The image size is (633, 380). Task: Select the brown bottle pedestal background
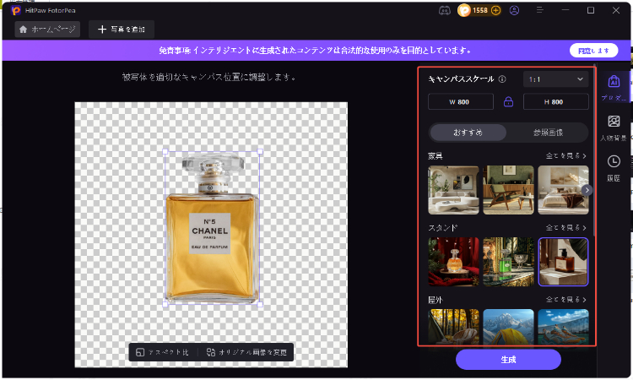(x=563, y=262)
